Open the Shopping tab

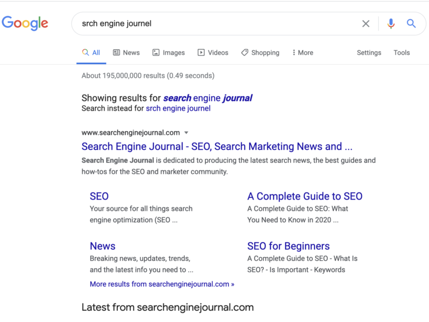click(260, 53)
